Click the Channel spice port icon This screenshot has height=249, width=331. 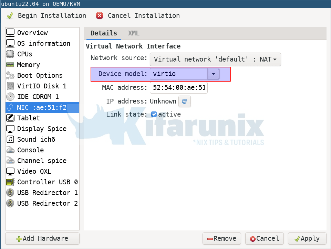(10, 161)
